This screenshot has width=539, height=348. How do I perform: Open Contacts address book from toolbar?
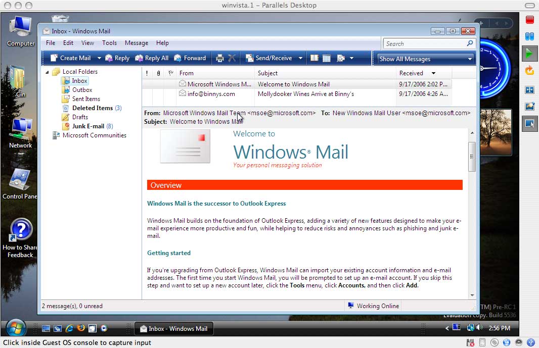[x=314, y=58]
